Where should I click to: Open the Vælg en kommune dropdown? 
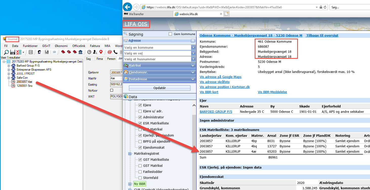coord(193,47)
